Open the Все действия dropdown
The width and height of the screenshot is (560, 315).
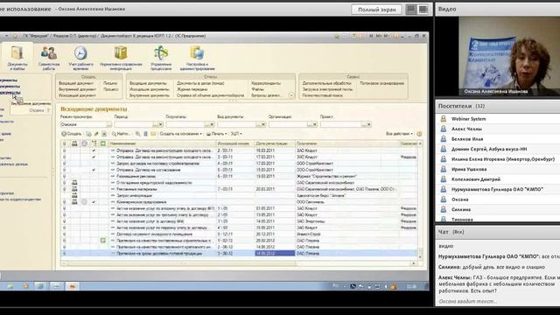click(399, 134)
